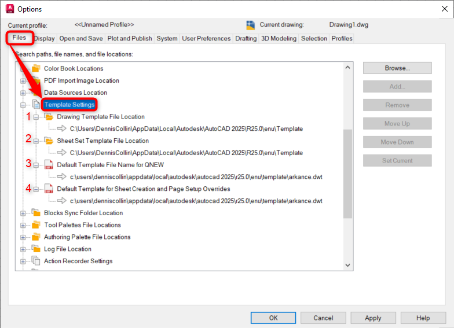The width and height of the screenshot is (454, 328).
Task: Switch to the Display tab
Action: click(x=44, y=38)
